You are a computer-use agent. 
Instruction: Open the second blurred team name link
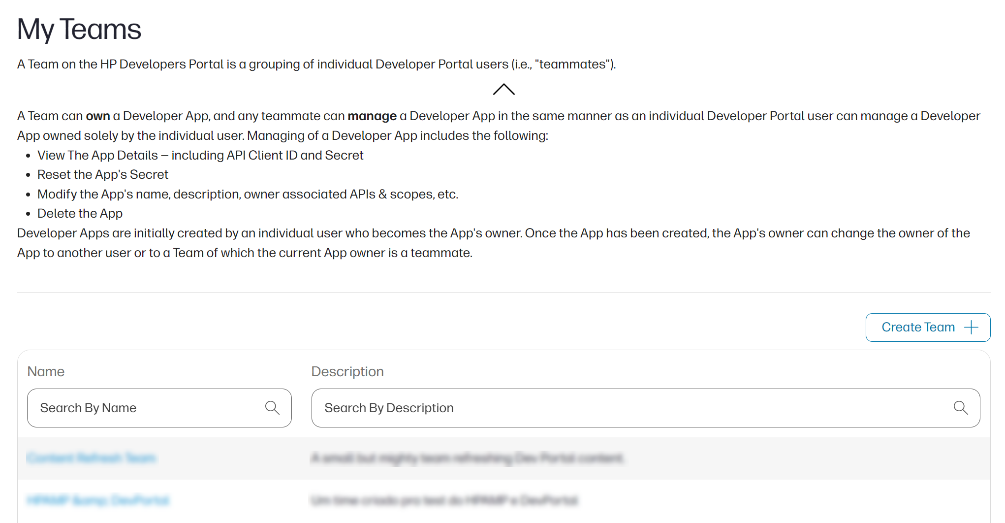[98, 501]
